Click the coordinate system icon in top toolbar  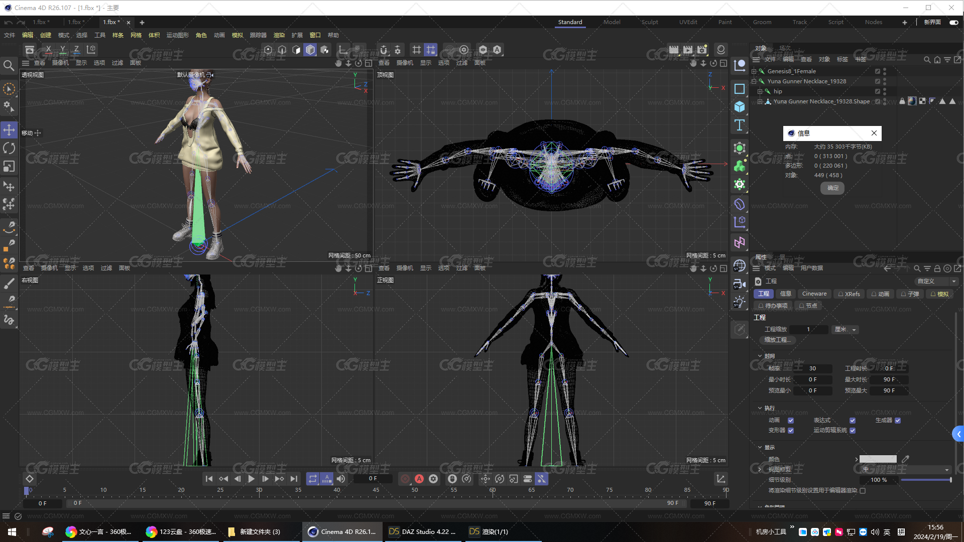[x=91, y=50]
